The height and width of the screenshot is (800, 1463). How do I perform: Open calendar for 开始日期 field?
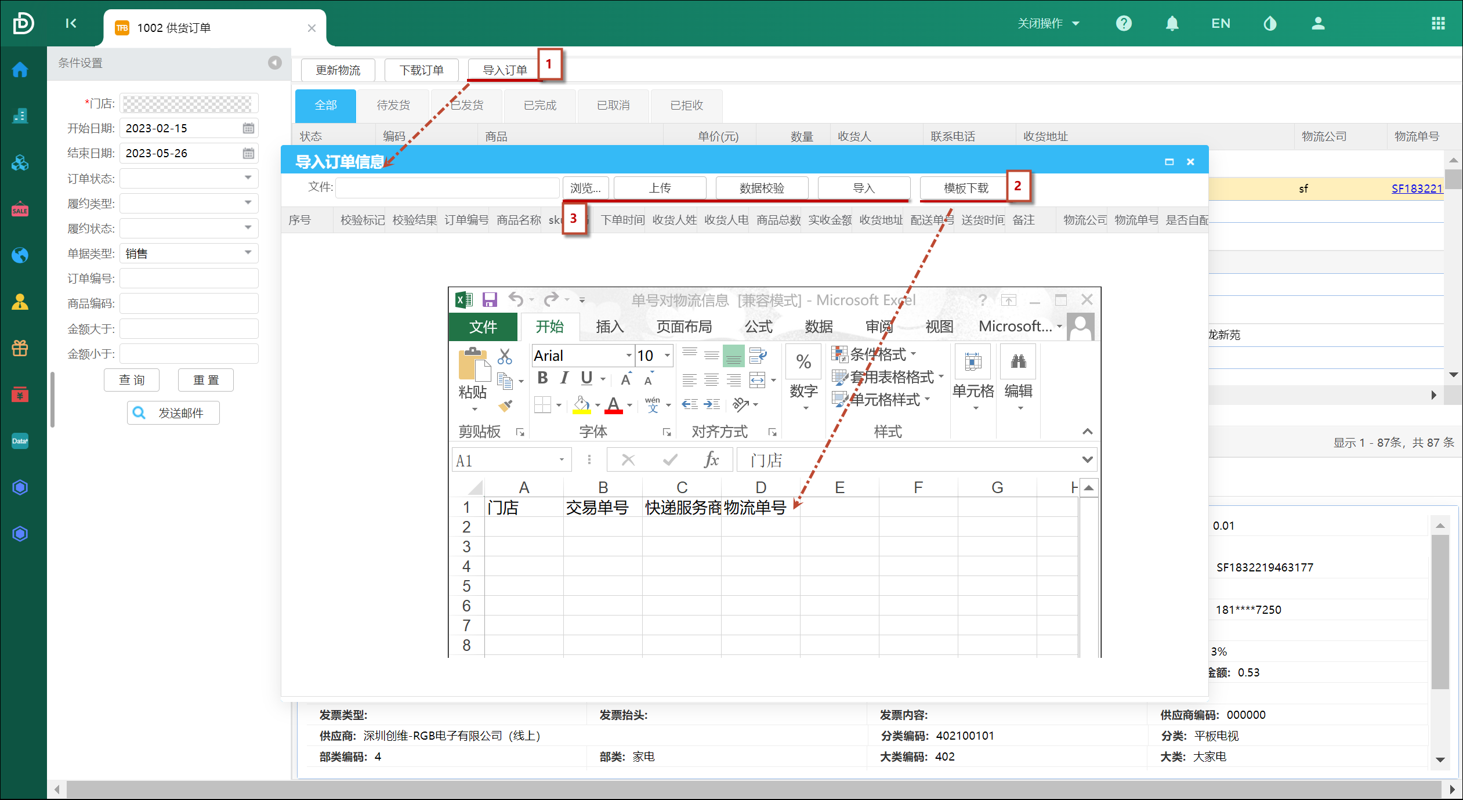pos(248,128)
